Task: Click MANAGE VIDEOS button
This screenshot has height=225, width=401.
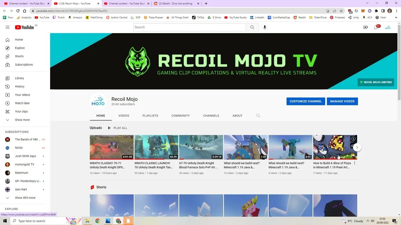Action: [342, 101]
